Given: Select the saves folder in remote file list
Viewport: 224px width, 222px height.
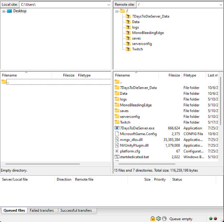Looking at the screenshot, I should tap(124, 111).
